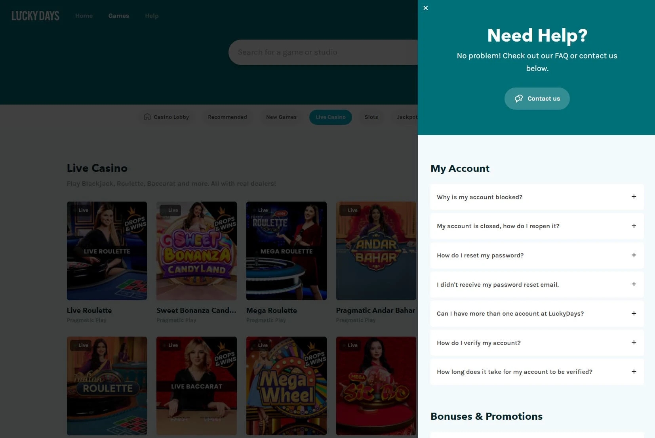
Task: Open the Live Baccarat game thumbnail
Action: [x=196, y=386]
